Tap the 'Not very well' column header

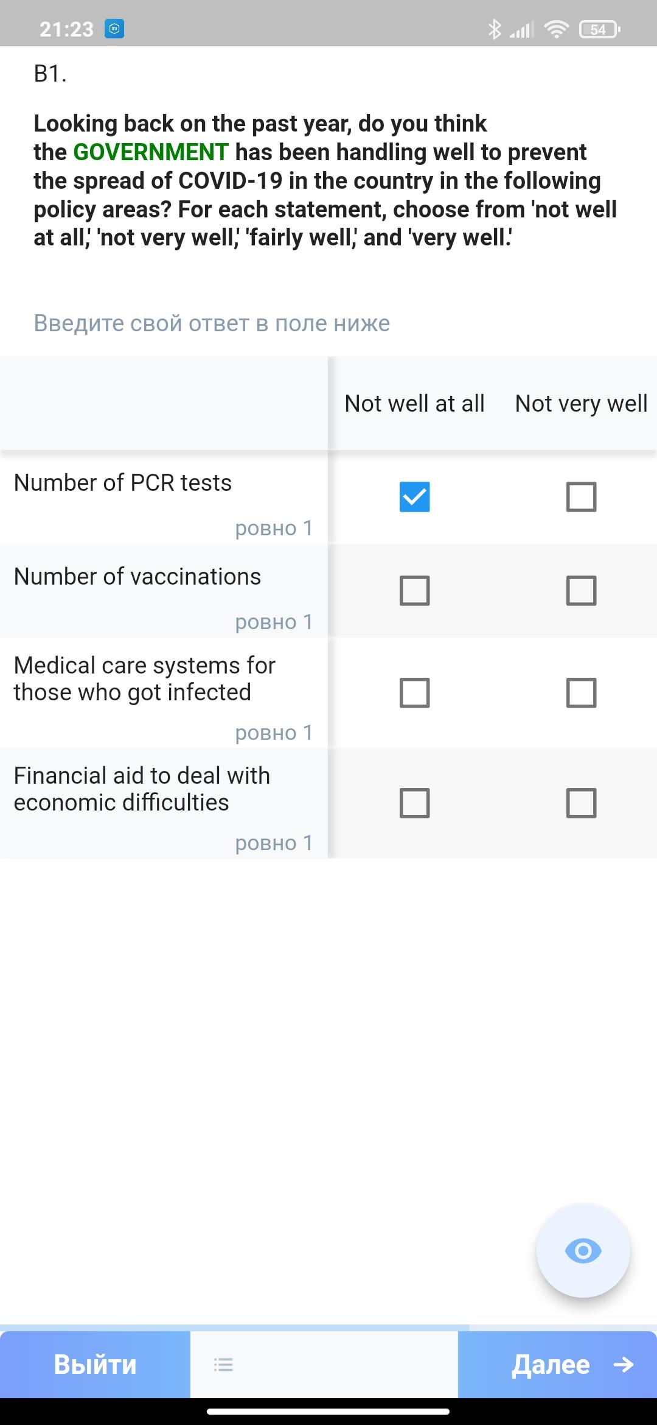pyautogui.click(x=581, y=404)
